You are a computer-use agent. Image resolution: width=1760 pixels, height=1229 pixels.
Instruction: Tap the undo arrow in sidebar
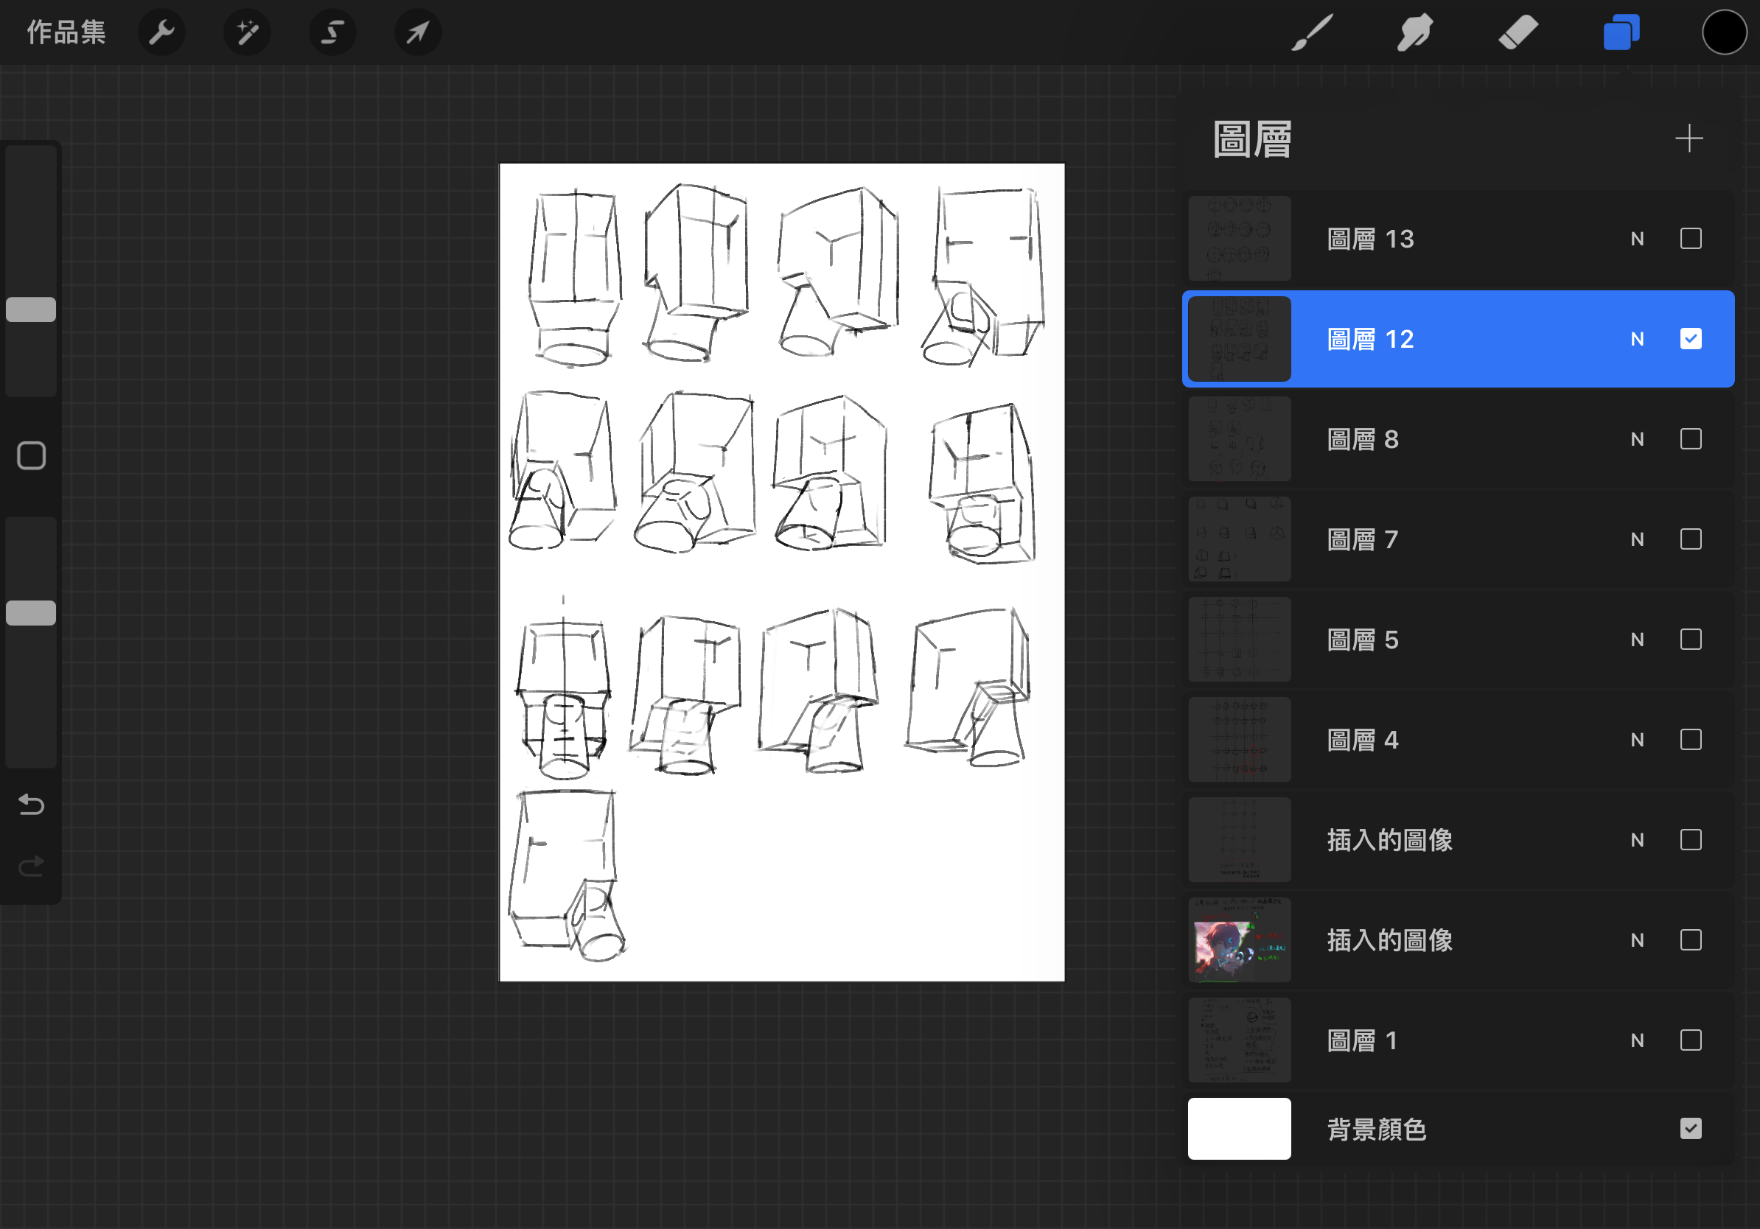pyautogui.click(x=32, y=804)
